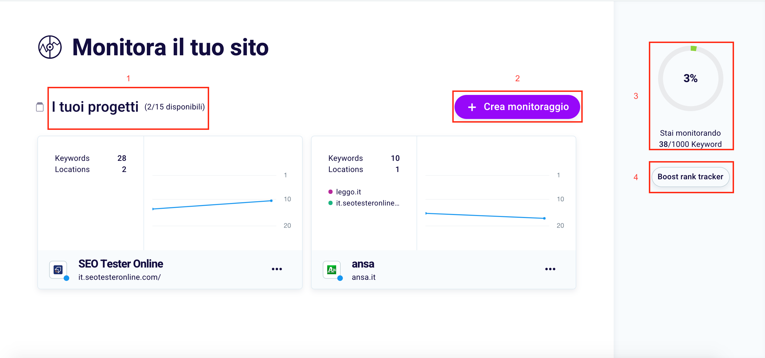Screen dimensions: 765x358
Task: Click the leggo.it competitor purple dot
Action: [x=330, y=192]
